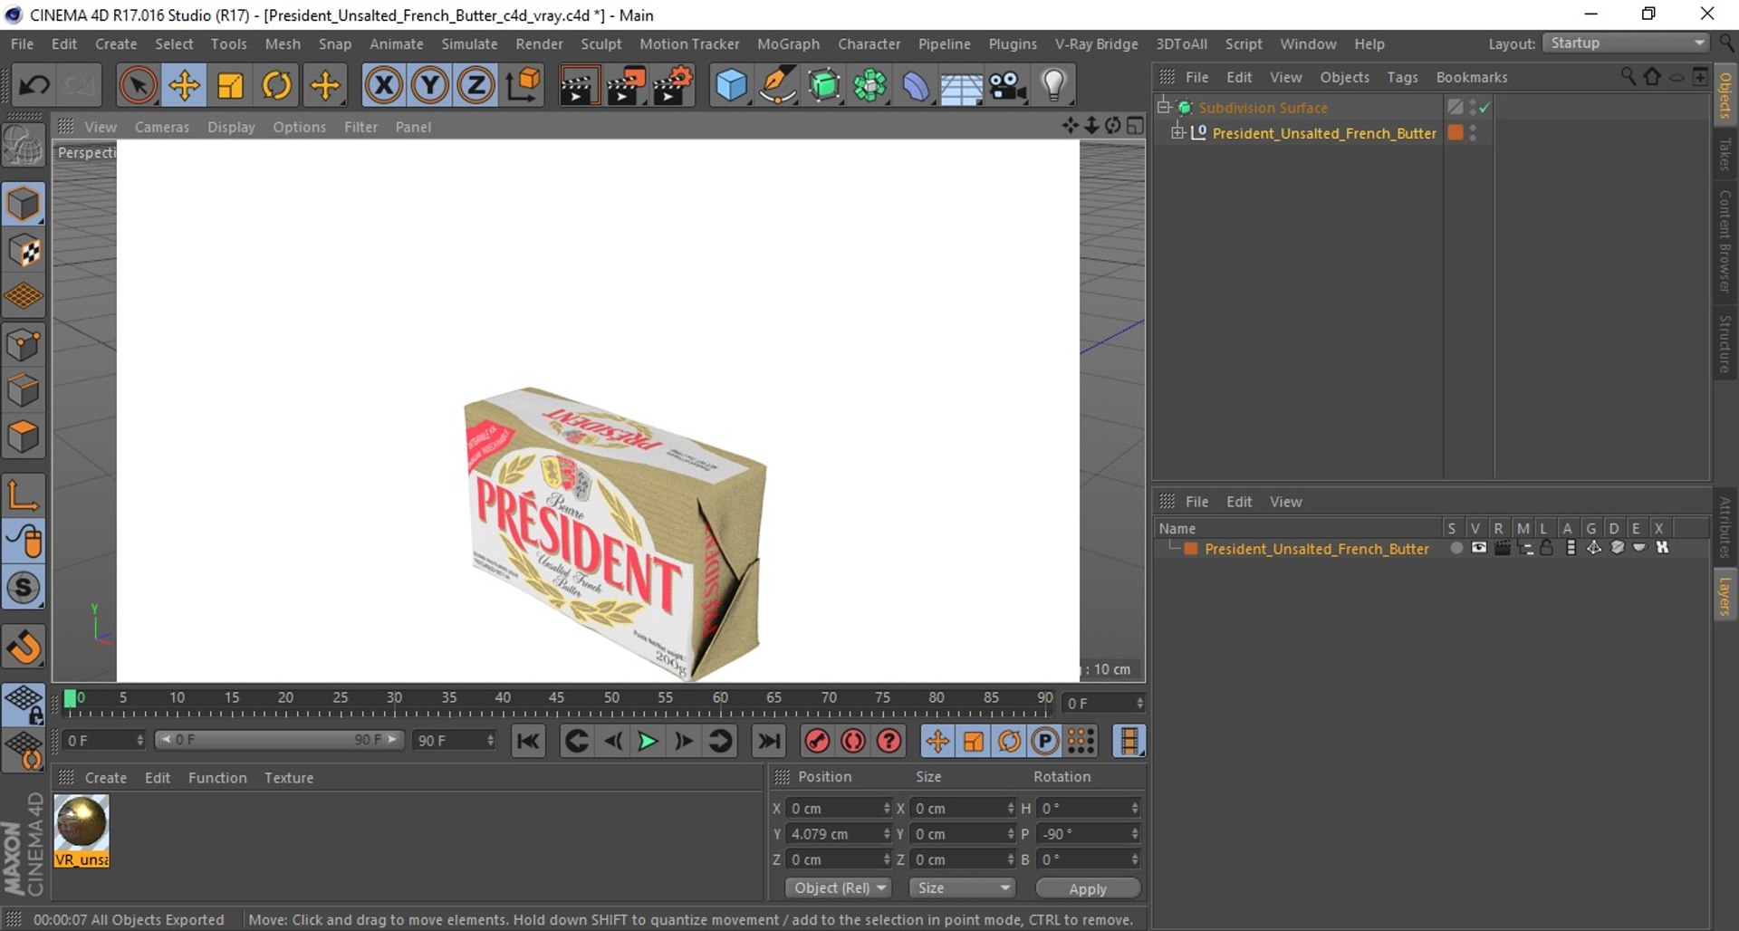The image size is (1739, 931).
Task: Open the material manager Texture menu
Action: pos(289,778)
